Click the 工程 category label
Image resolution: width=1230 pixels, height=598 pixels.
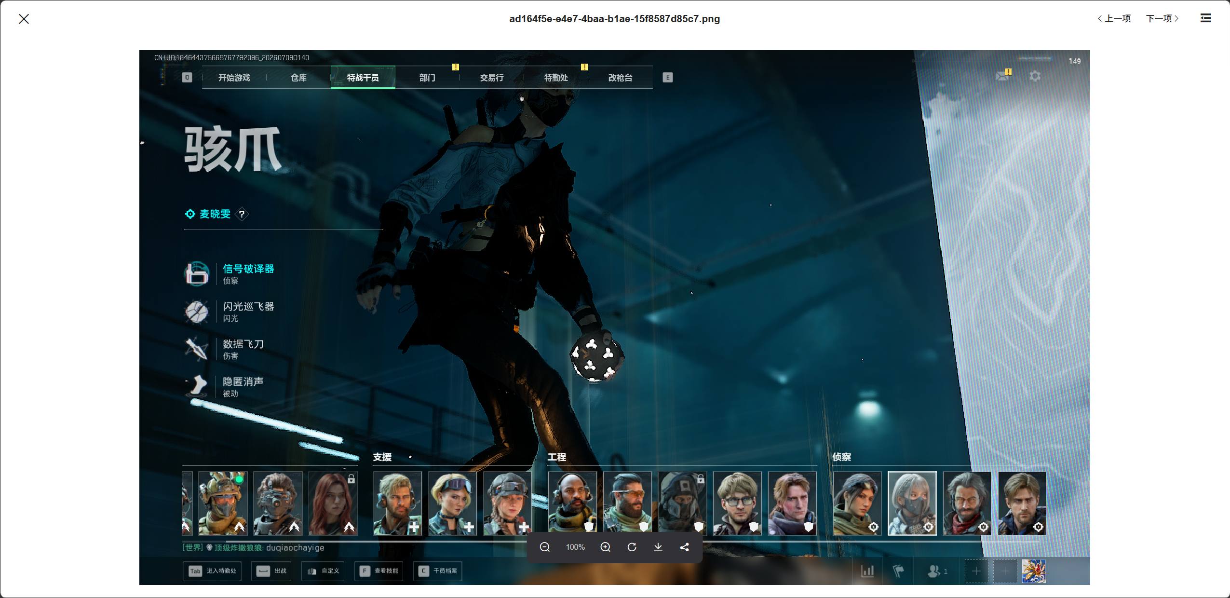point(557,457)
